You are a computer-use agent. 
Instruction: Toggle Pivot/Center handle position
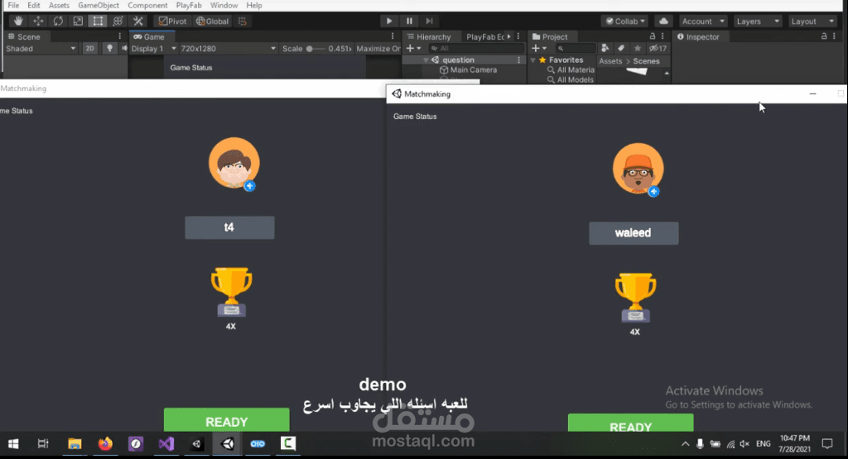coord(172,21)
